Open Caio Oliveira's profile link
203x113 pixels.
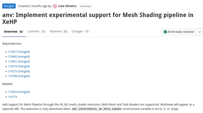click(x=67, y=6)
